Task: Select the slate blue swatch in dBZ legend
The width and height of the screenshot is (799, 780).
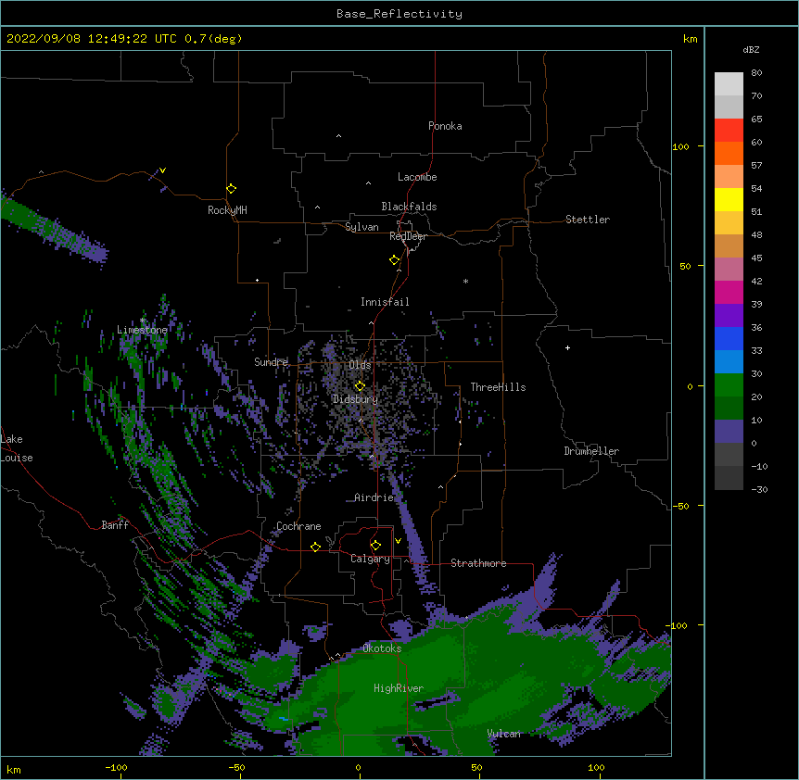Action: 729,432
